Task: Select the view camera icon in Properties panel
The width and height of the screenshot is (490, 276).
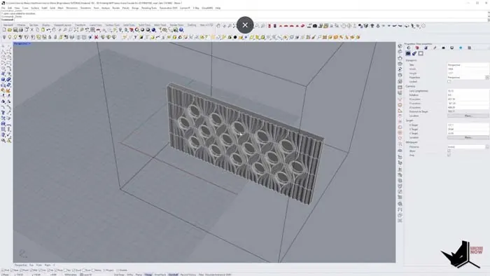Action: [408, 53]
